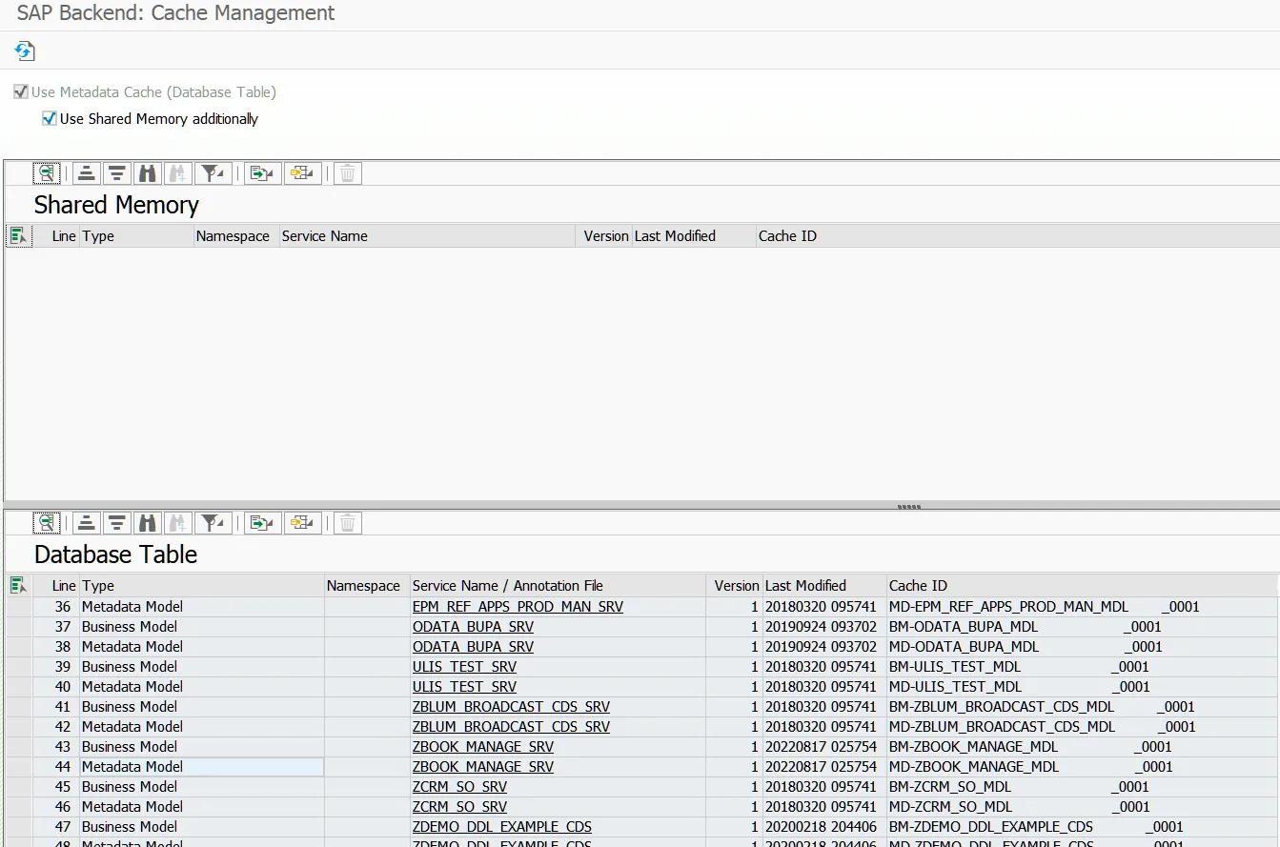
Task: Click Shared Memory Last Modified column header
Action: coord(694,236)
